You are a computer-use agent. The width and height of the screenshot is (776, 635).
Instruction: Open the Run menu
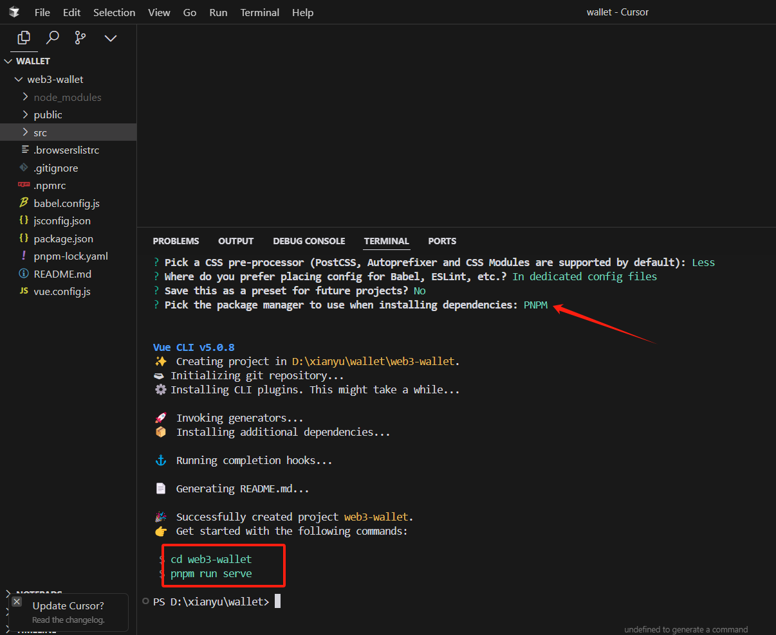(218, 12)
